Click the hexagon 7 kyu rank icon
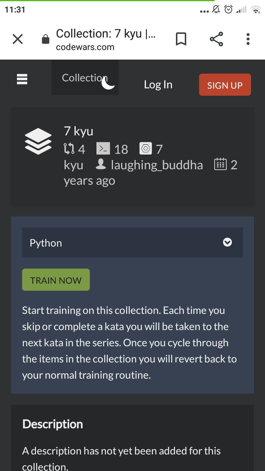The width and height of the screenshot is (265, 471). (x=146, y=149)
